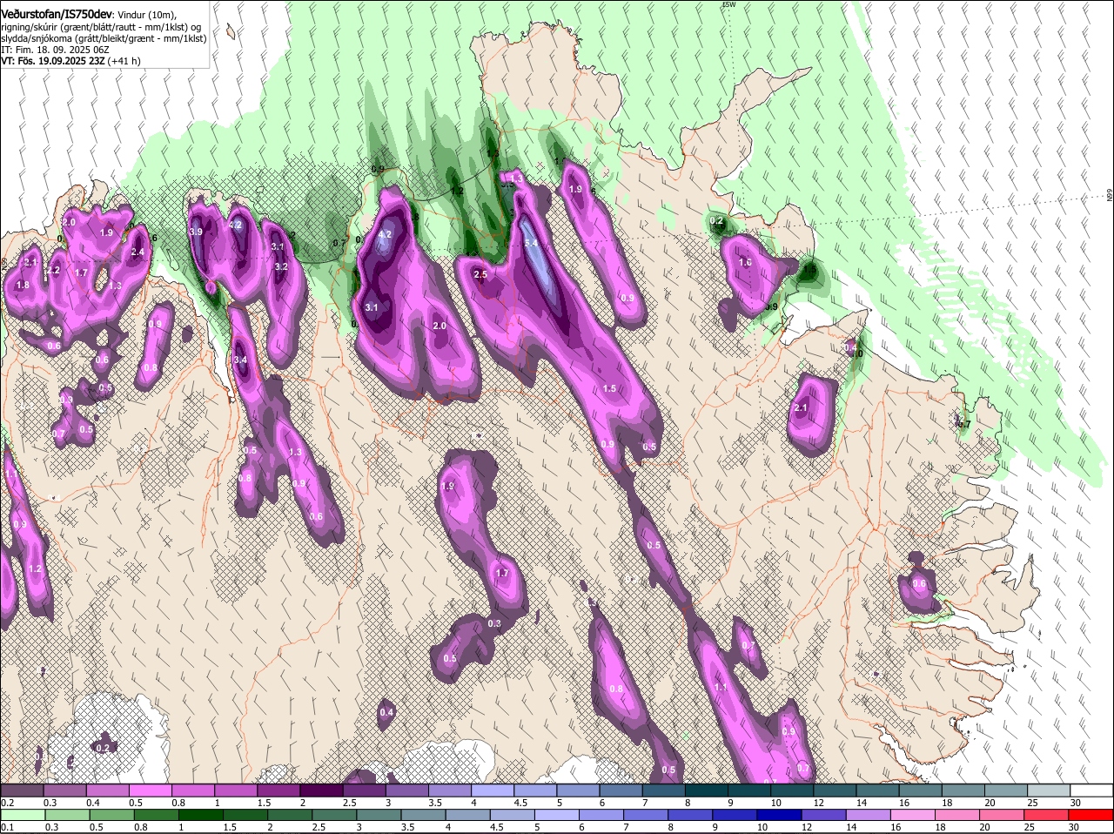The width and height of the screenshot is (1114, 834).
Task: Click the 'slydda/snjókoma' legend description line
Action: click(x=104, y=38)
